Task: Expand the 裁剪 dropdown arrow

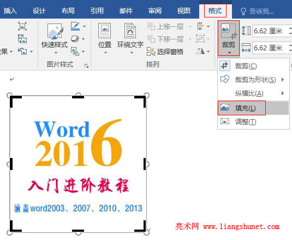Action: [x=229, y=52]
